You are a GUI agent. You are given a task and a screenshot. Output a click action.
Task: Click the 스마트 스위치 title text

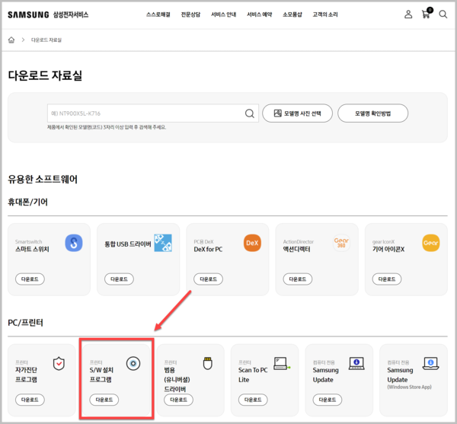coord(32,249)
